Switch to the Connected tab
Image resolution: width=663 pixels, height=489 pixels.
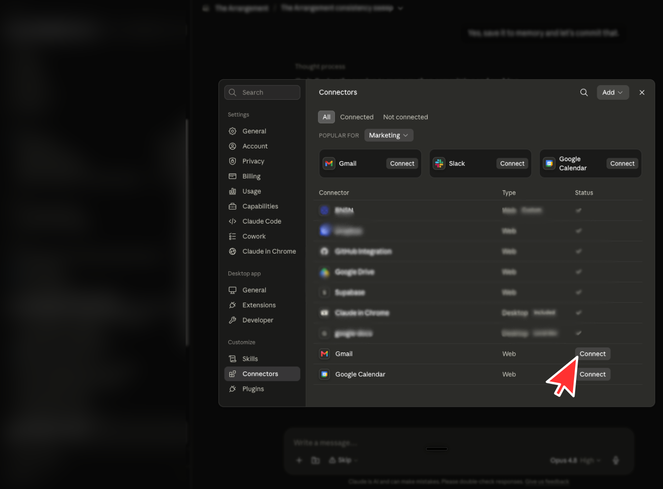[357, 117]
